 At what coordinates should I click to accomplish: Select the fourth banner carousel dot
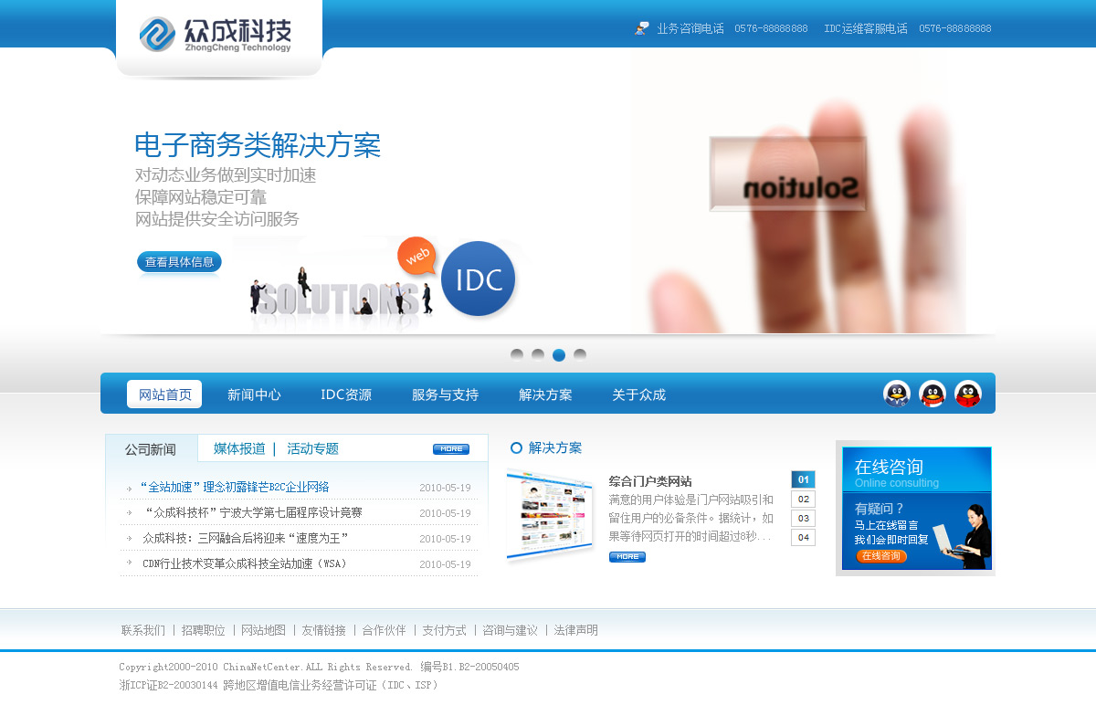click(580, 355)
